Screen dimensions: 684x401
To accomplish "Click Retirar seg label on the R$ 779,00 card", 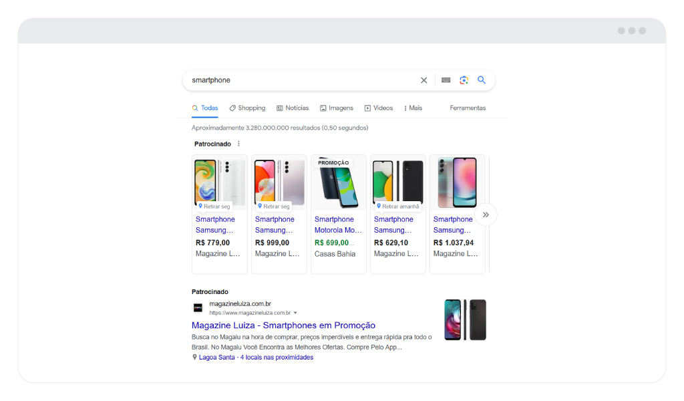I will coord(214,207).
